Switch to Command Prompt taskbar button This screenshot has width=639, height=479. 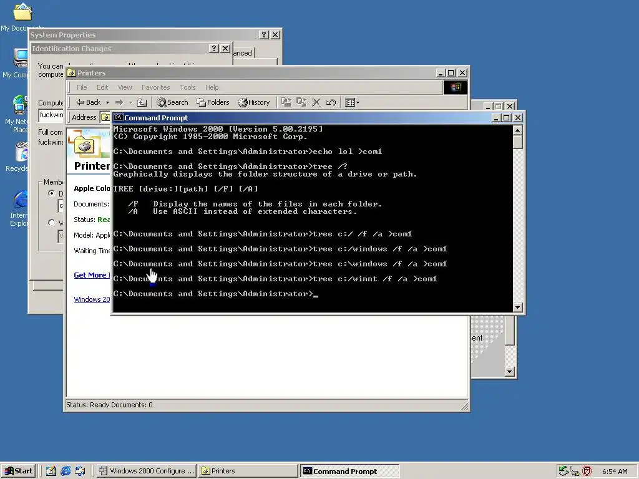349,472
